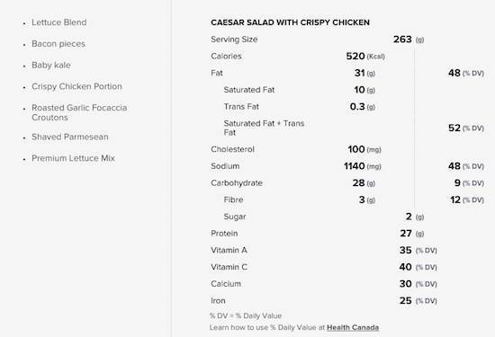Select Premium Lettuce Mix ingredient
Viewport: 495px width, 337px height.
click(x=73, y=158)
